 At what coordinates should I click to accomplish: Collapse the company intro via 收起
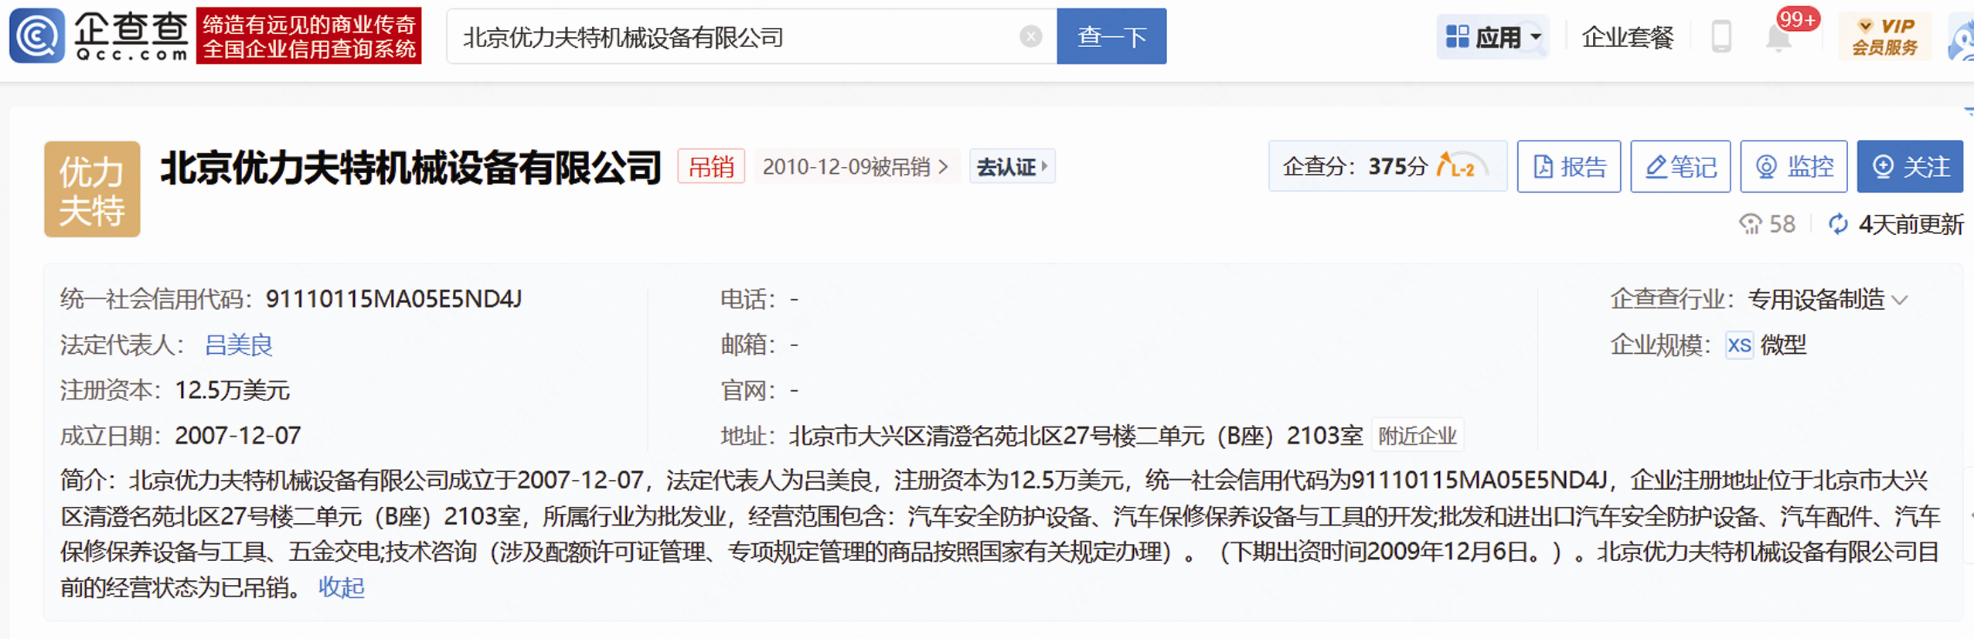[341, 587]
